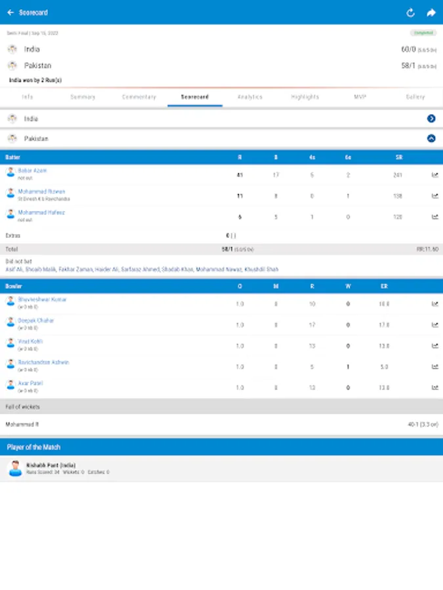Open Mohammad Rizwan's profile link
Viewport: 443px width, 590px height.
coord(41,191)
